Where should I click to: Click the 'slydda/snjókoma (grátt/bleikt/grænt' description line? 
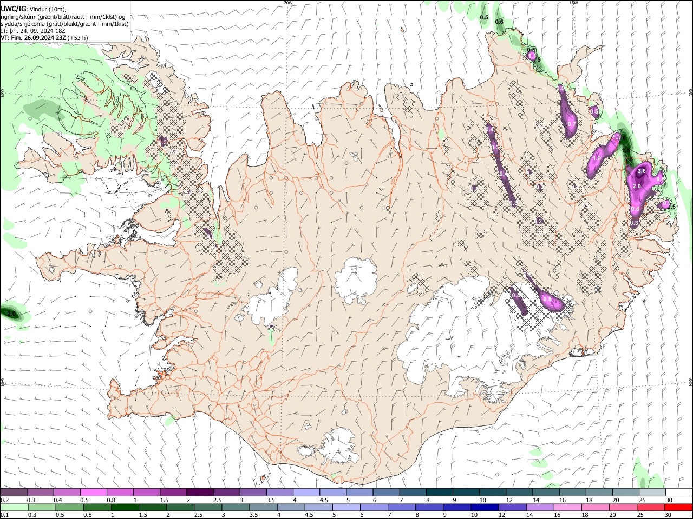(64, 24)
